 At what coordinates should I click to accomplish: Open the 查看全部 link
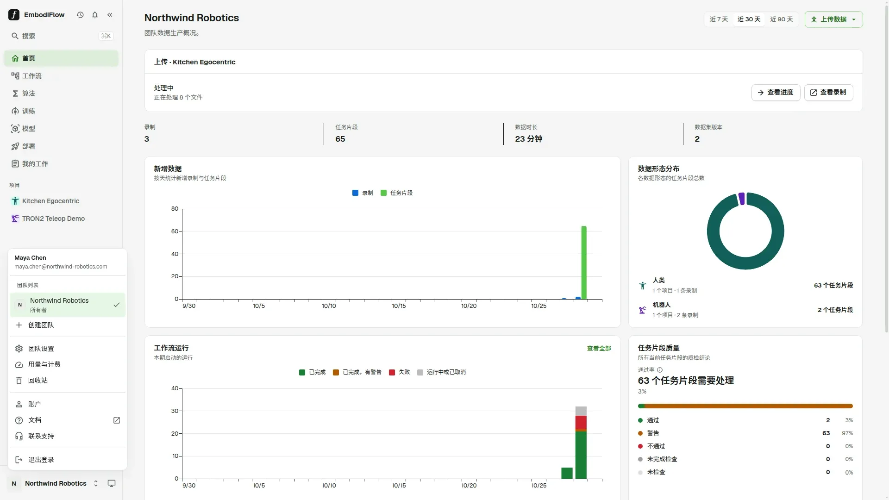click(x=599, y=349)
